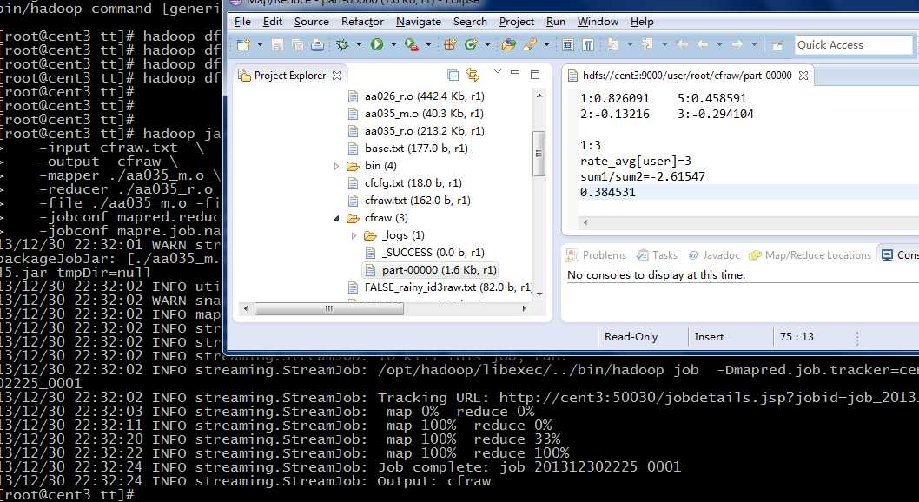The width and height of the screenshot is (919, 502).
Task: Expand the _logs folder node
Action: coord(354,236)
